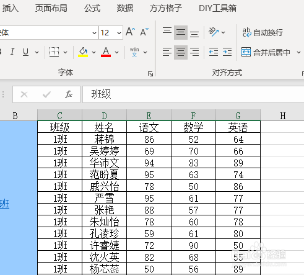The height and width of the screenshot is (275, 304).
Task: Open fill color dropdown arrow
Action: point(93,52)
